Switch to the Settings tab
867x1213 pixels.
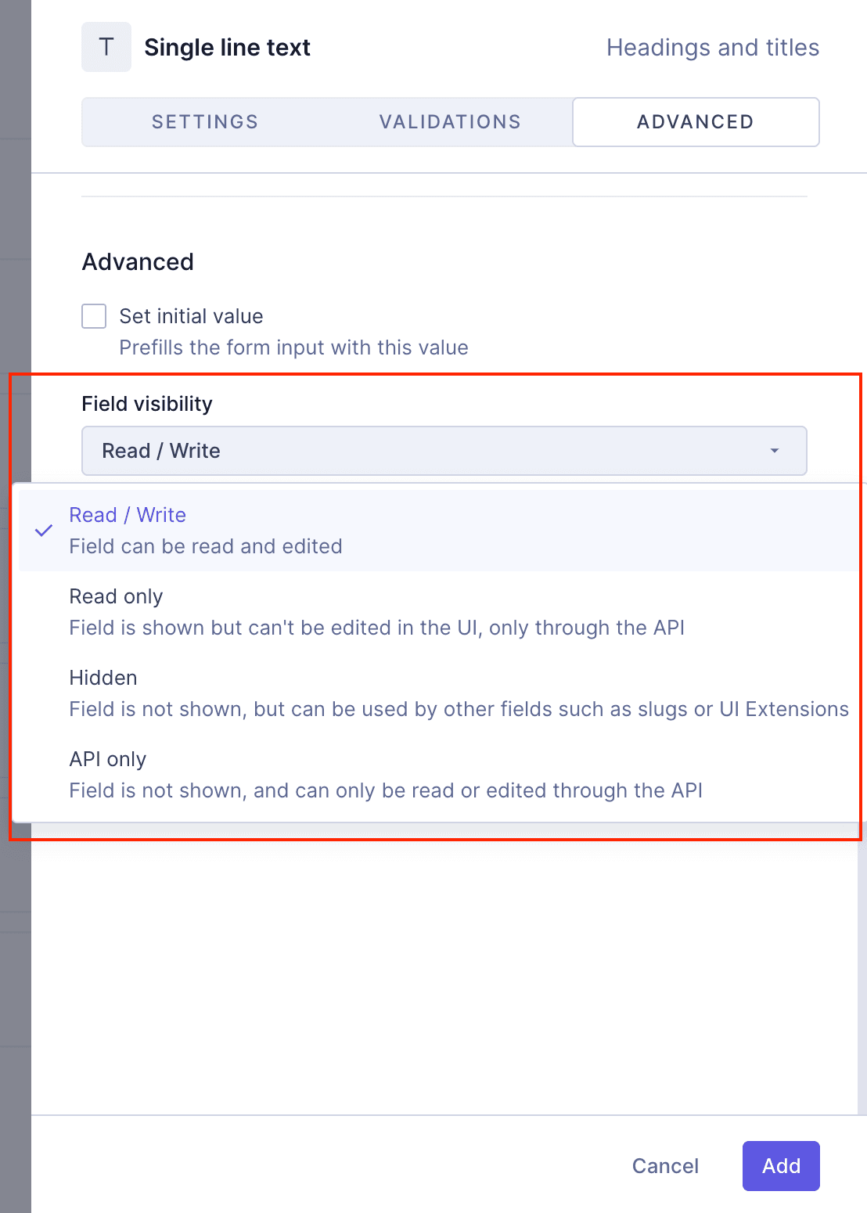(x=205, y=122)
